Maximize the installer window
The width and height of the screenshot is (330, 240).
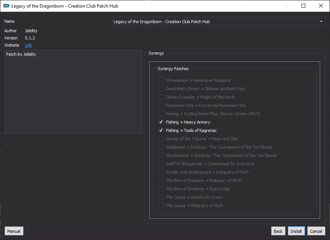click(303, 6)
